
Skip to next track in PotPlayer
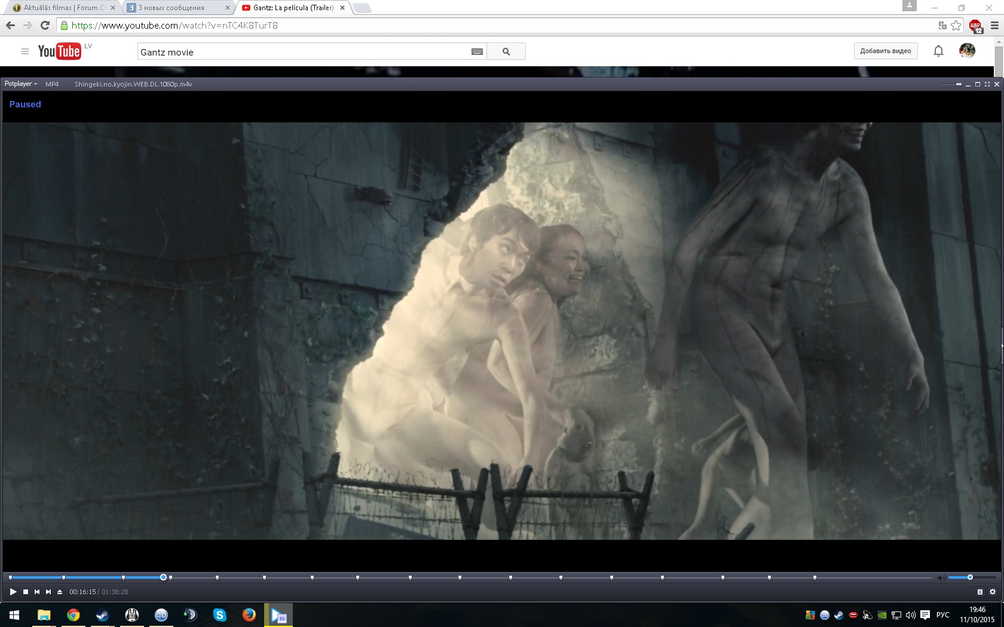[x=48, y=592]
